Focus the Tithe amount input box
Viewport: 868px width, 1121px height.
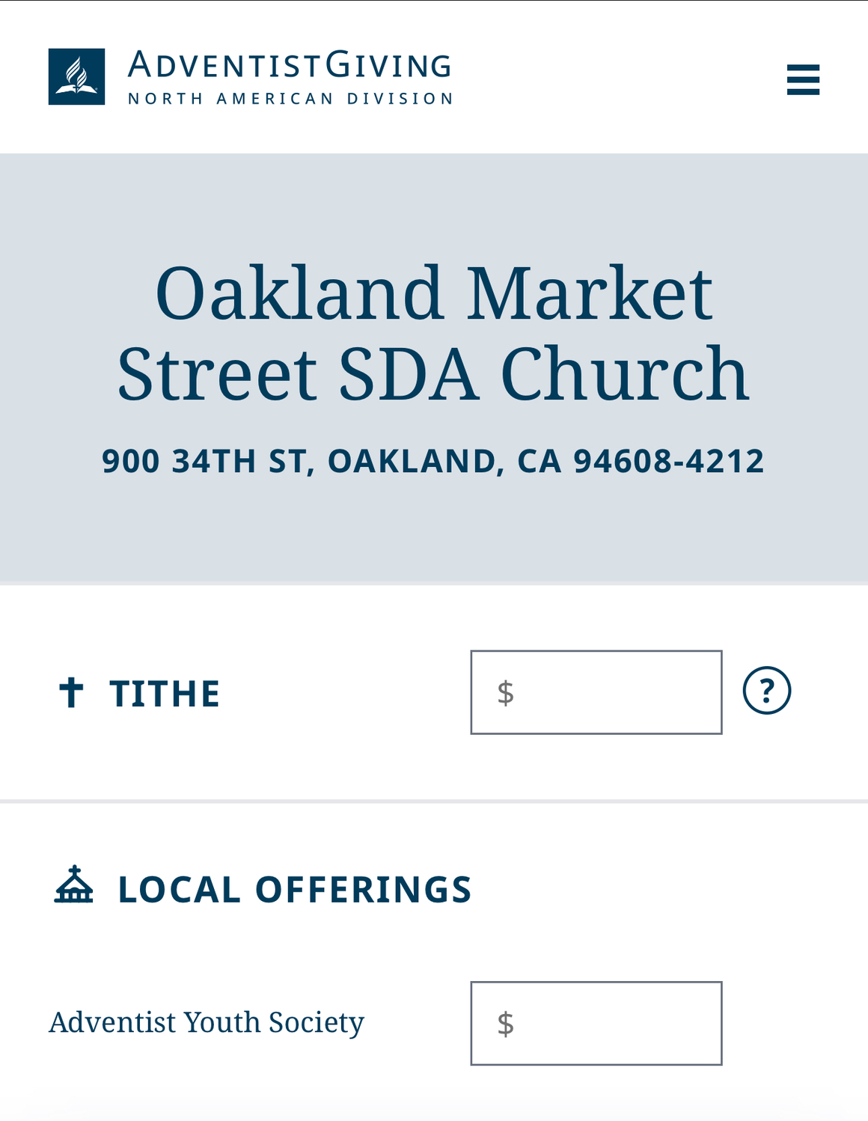point(596,692)
